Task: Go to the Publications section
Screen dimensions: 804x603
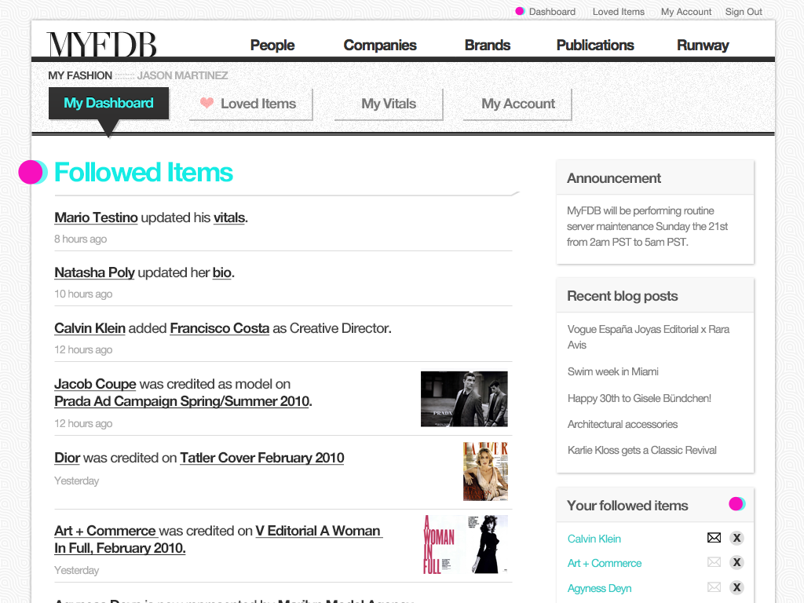Action: point(595,45)
